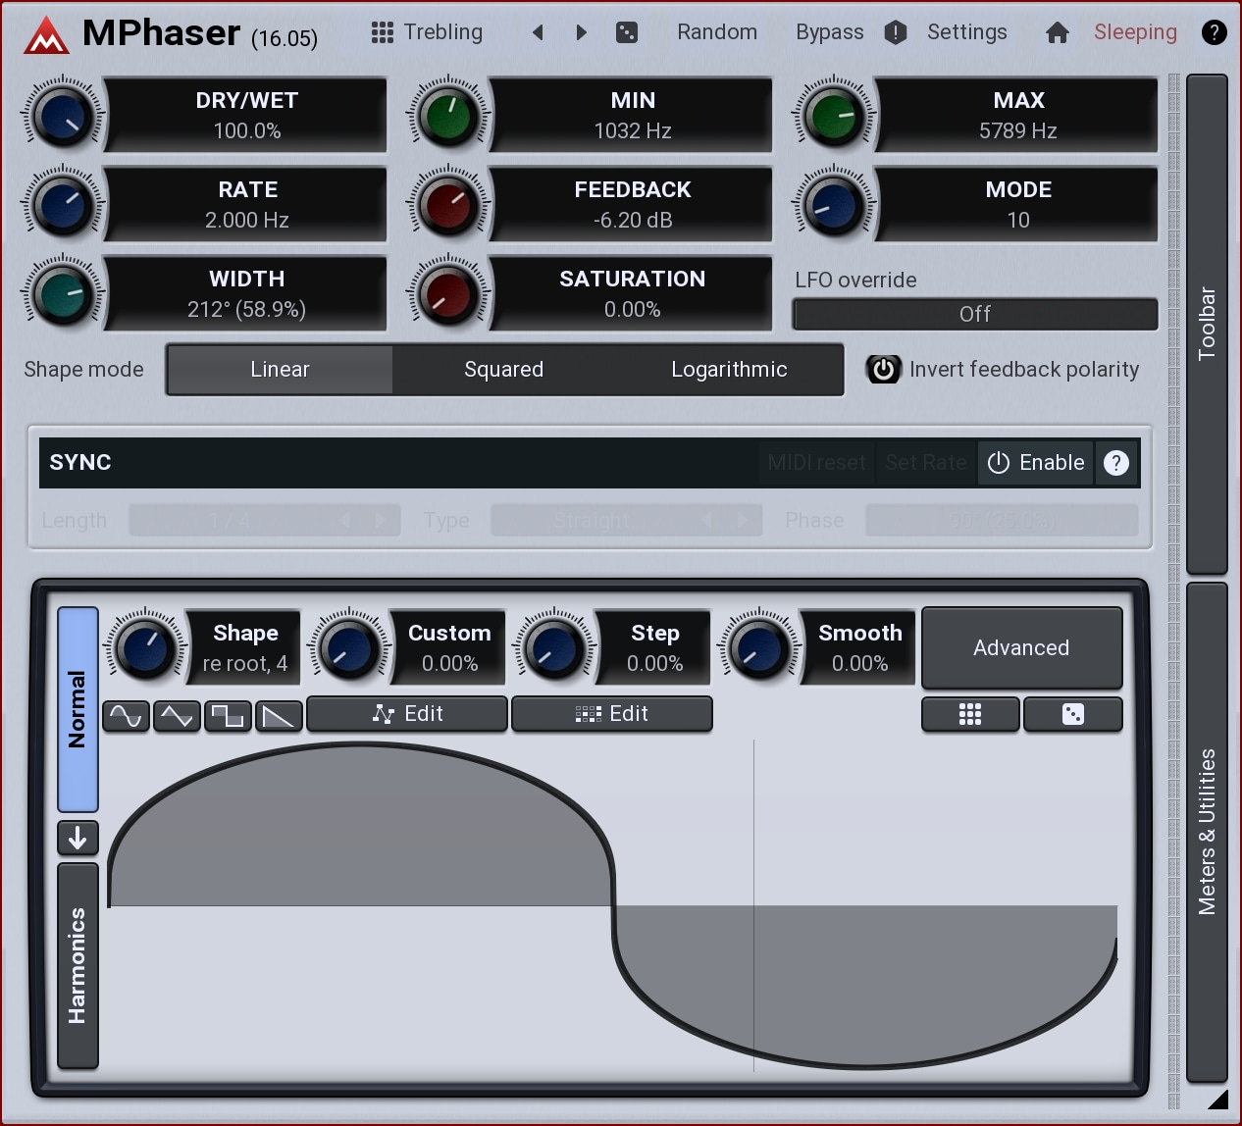This screenshot has height=1126, width=1242.
Task: Click the MIDI reset button
Action: pos(816,462)
